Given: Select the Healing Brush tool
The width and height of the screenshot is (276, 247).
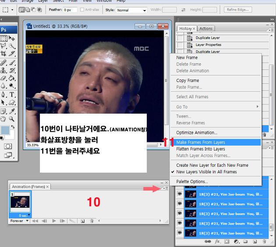Looking at the screenshot, I should (4, 63).
